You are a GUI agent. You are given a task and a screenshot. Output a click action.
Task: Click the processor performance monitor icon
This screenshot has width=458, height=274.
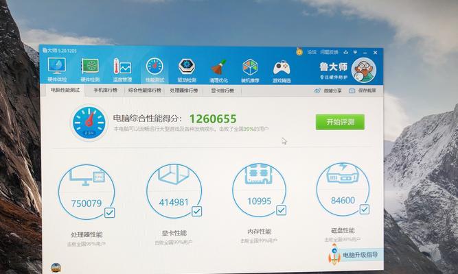coord(87,177)
